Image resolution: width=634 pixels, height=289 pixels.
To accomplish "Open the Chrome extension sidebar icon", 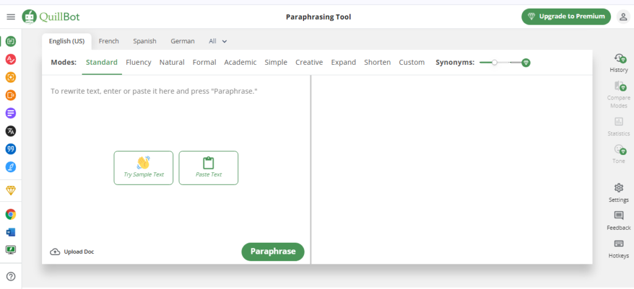I will tap(11, 214).
